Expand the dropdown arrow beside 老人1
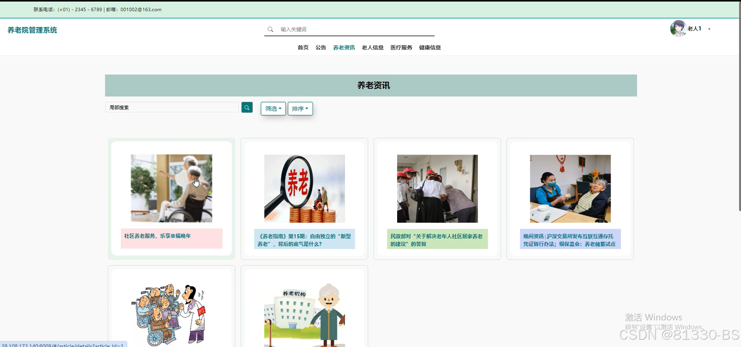 [709, 29]
